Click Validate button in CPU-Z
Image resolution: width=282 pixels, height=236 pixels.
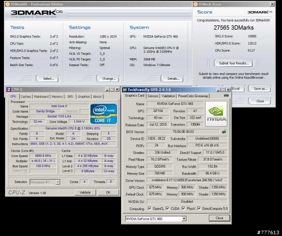(x=85, y=192)
